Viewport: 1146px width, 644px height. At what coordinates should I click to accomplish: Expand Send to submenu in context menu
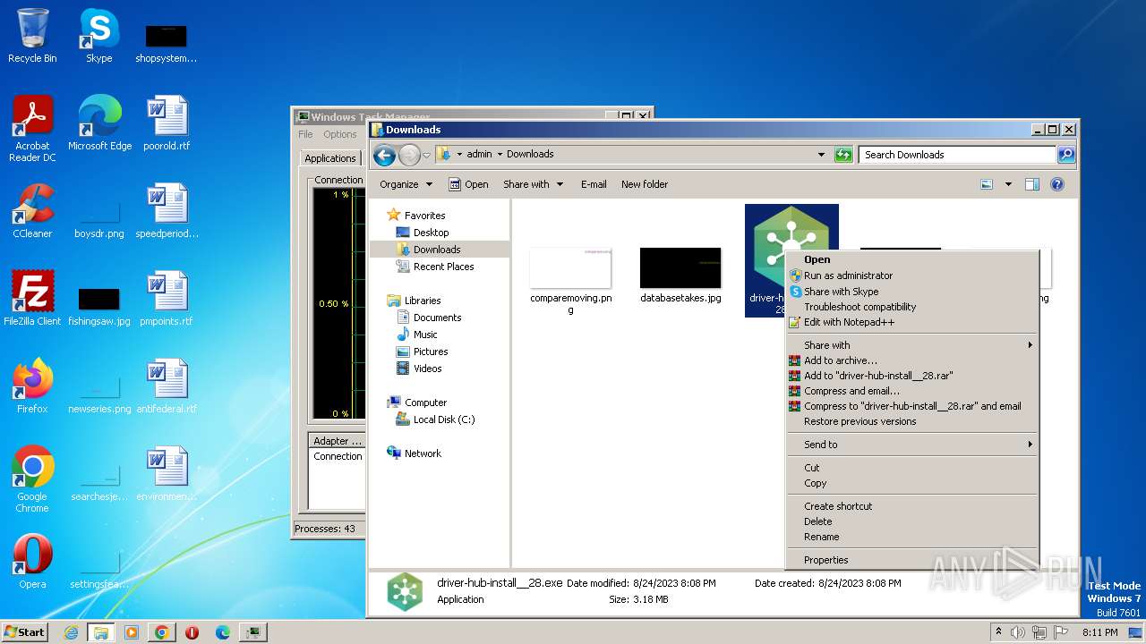tap(911, 445)
